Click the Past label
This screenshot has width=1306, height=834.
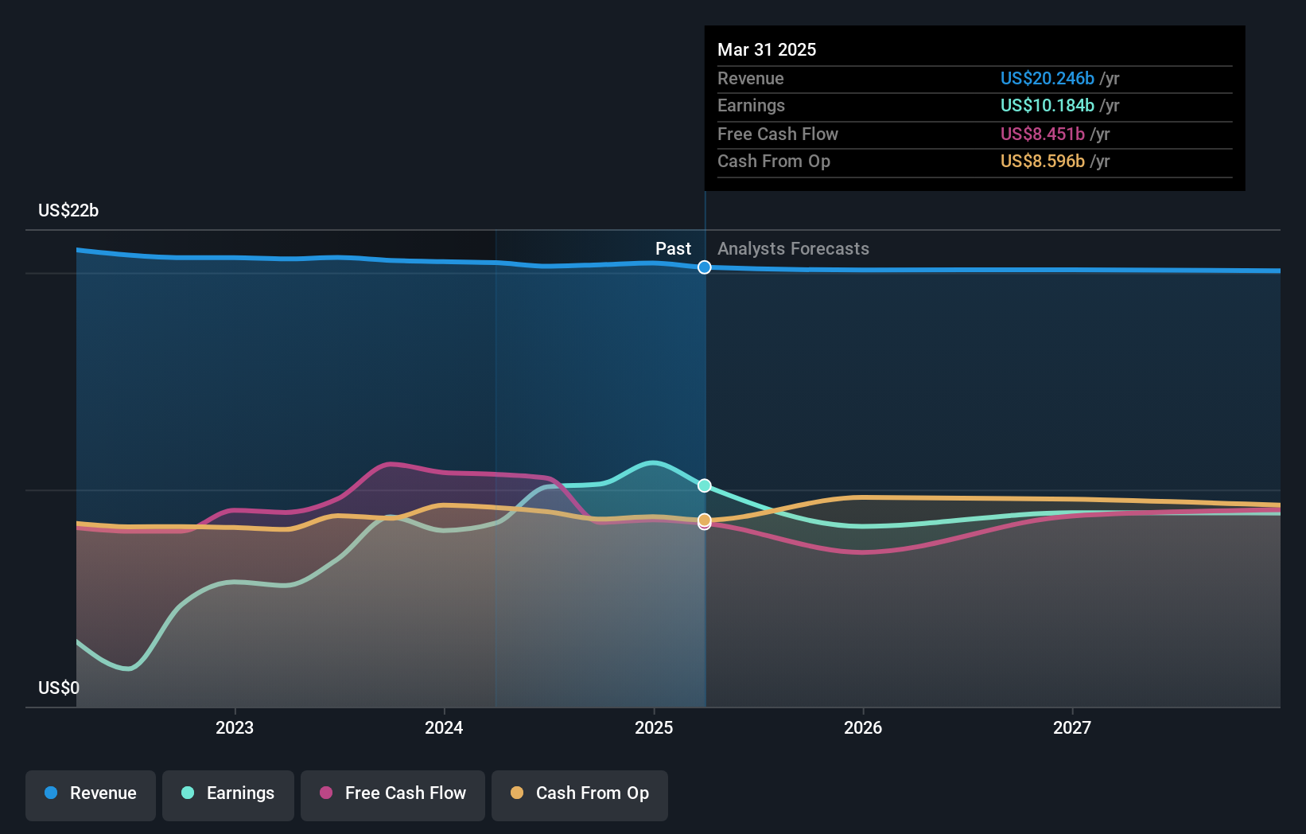click(673, 248)
